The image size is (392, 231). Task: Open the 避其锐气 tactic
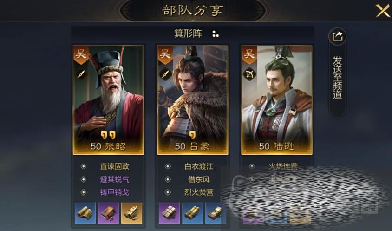115,179
